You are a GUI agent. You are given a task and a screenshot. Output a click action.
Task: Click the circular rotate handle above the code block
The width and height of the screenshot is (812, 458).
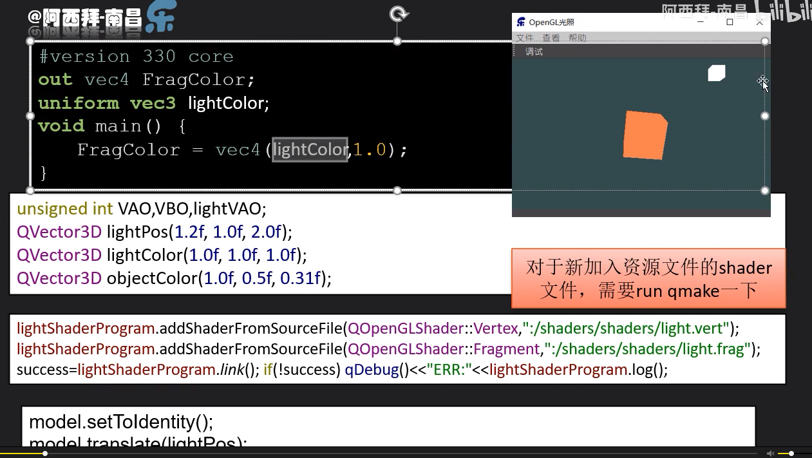tap(397, 12)
